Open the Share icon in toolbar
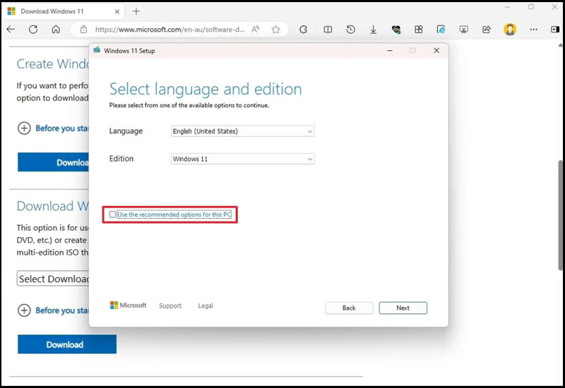This screenshot has width=565, height=388. (487, 30)
